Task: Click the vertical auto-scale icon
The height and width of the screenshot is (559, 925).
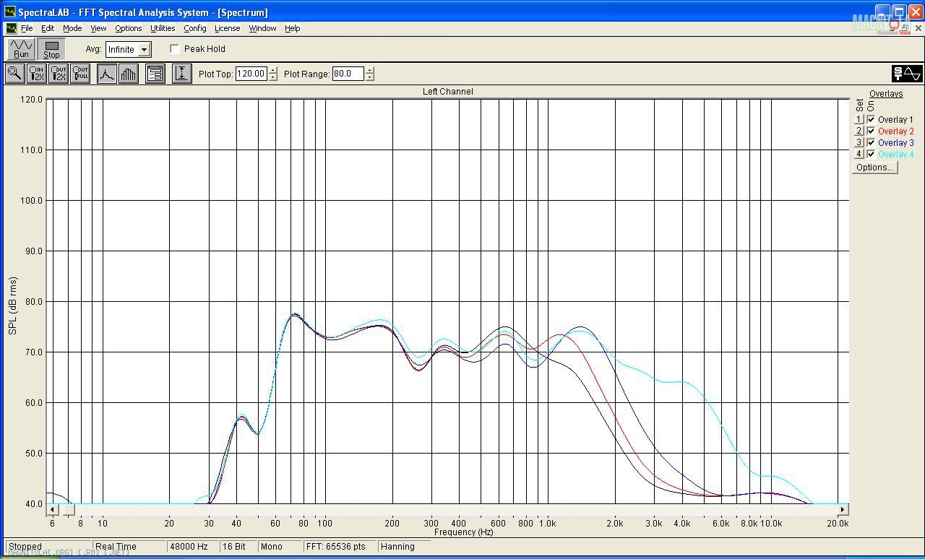Action: pos(182,74)
